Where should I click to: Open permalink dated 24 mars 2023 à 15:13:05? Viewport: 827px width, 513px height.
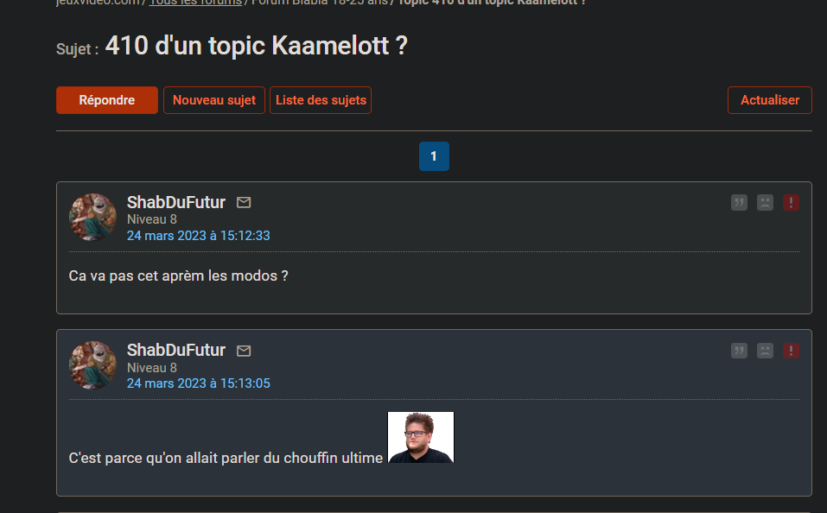tap(199, 383)
